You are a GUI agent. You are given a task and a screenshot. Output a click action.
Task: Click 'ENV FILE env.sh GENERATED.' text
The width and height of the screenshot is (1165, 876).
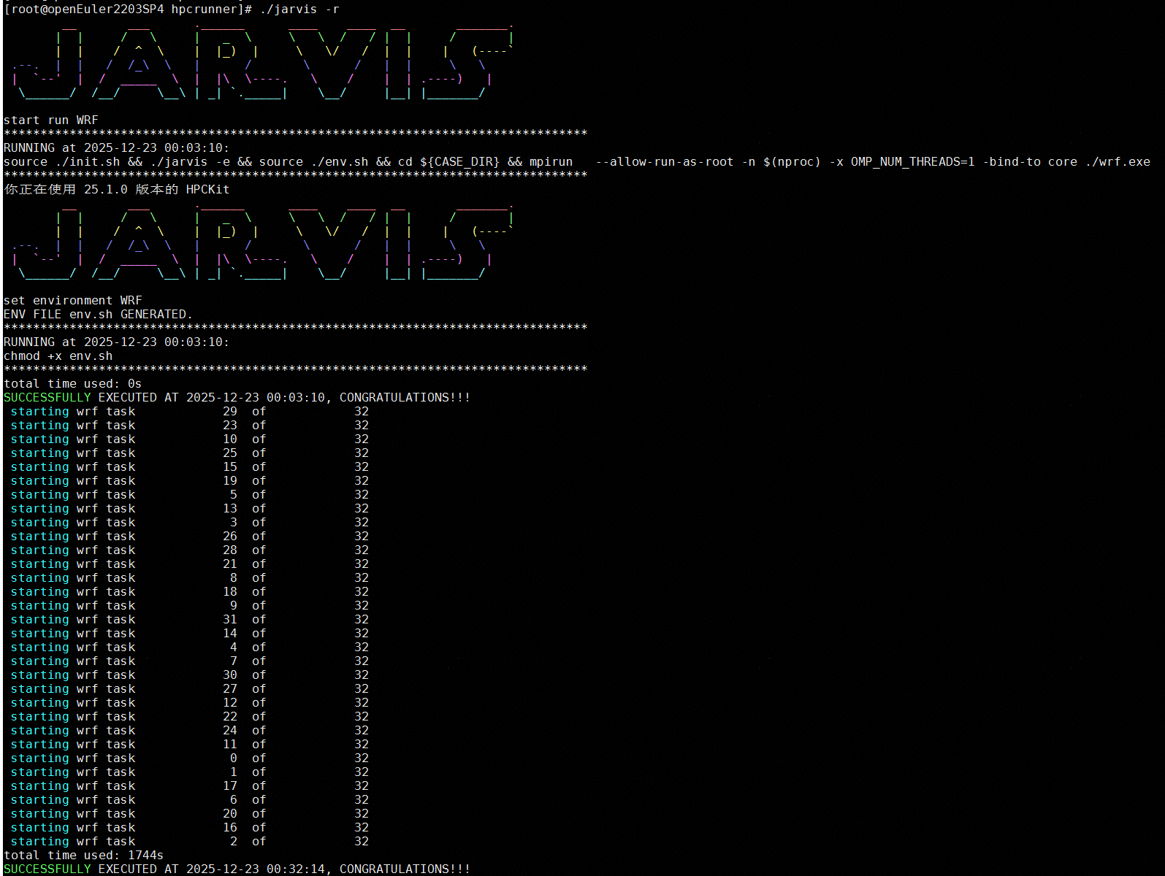pyautogui.click(x=99, y=315)
